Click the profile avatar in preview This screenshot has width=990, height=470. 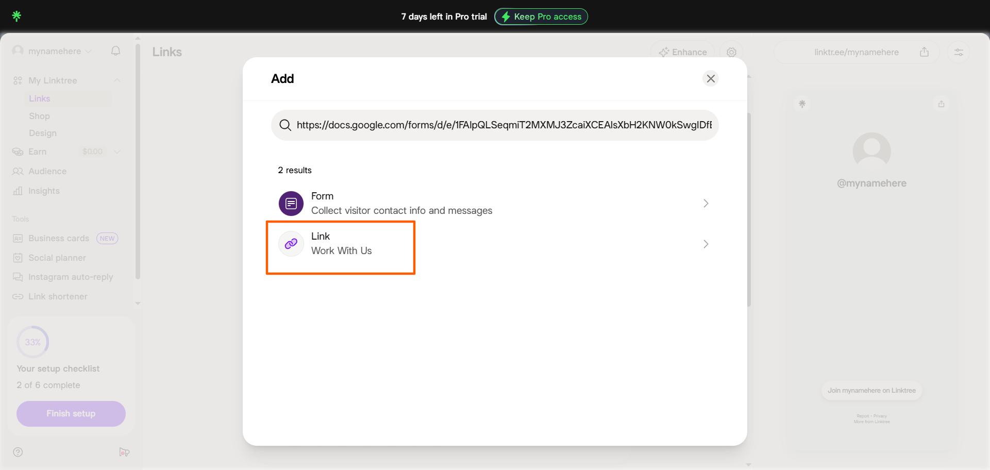872,151
